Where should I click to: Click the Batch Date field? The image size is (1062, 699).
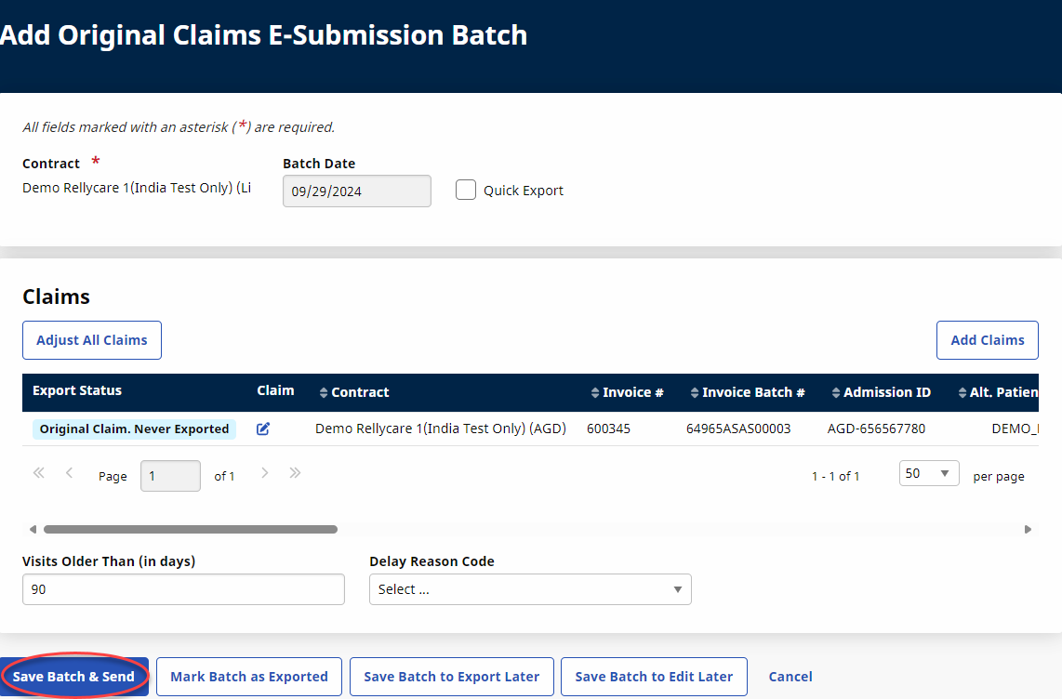coord(356,191)
